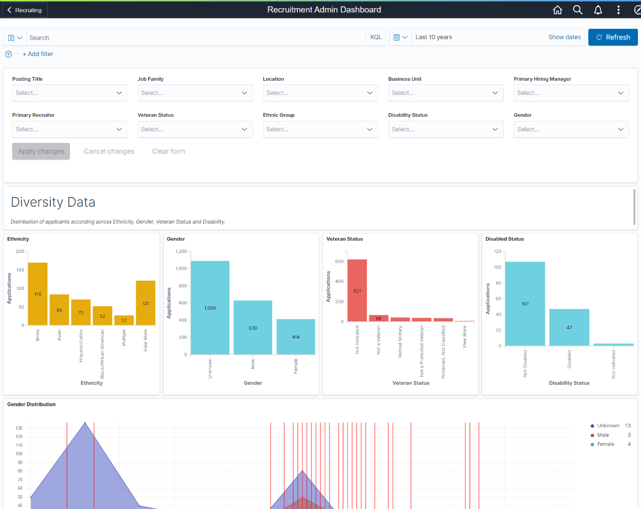Click the search magnifier icon in the header
This screenshot has width=641, height=509.
tap(577, 9)
